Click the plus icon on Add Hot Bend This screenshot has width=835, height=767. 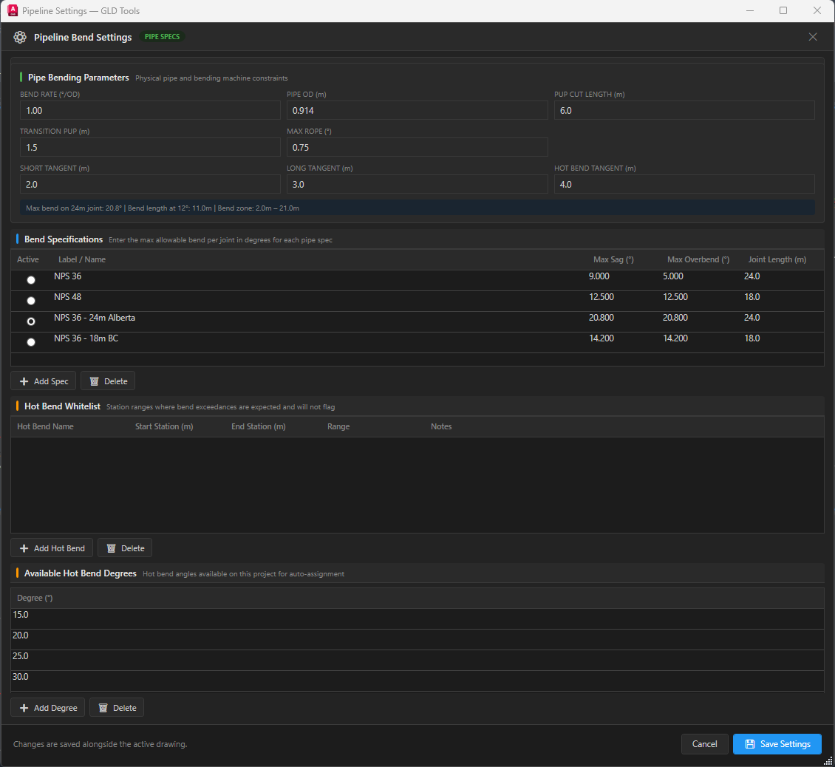[23, 548]
